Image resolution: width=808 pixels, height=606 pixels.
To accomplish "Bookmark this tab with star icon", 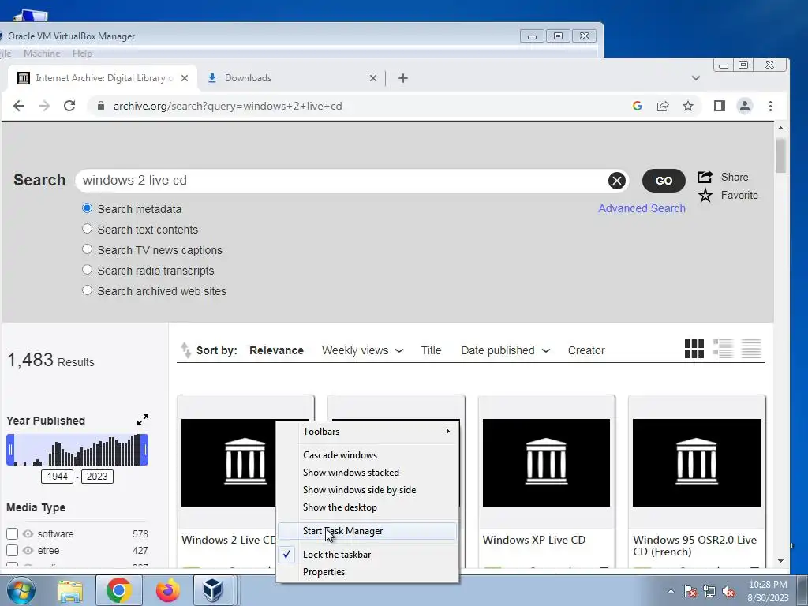I will click(x=688, y=107).
